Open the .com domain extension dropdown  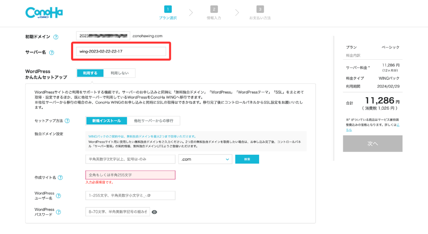[x=205, y=159]
